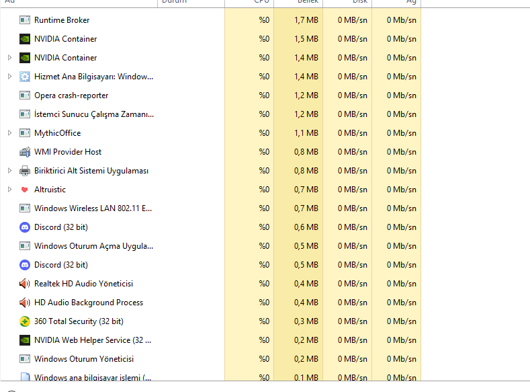Select the WMI Provider Host icon
The image size is (530, 392).
[25, 152]
